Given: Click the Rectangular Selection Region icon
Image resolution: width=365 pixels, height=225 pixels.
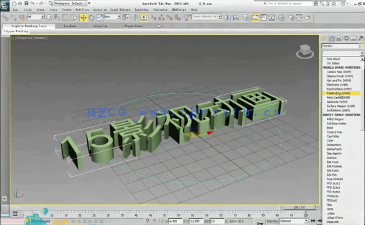Looking at the screenshot, I should point(65,17).
